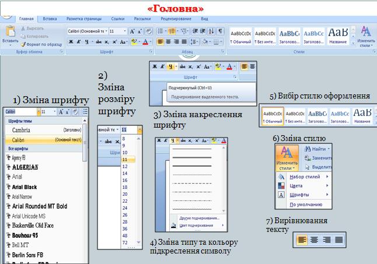Open the Буфер обмена dialog launcher

point(61,51)
